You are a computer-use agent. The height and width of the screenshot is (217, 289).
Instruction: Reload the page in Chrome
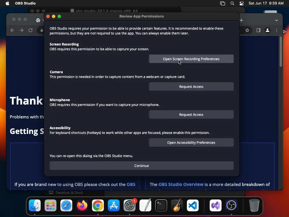pos(30,30)
